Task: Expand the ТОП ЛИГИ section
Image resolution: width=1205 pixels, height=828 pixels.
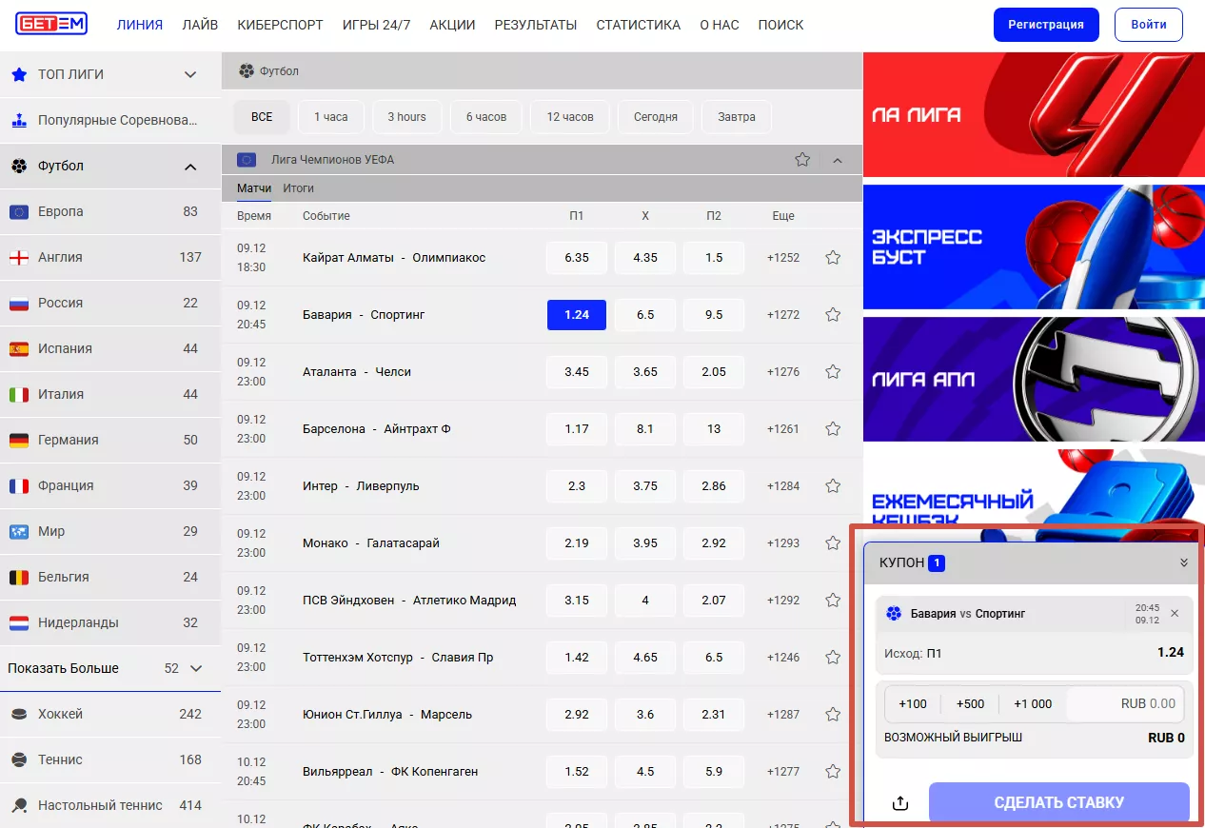Action: (190, 75)
